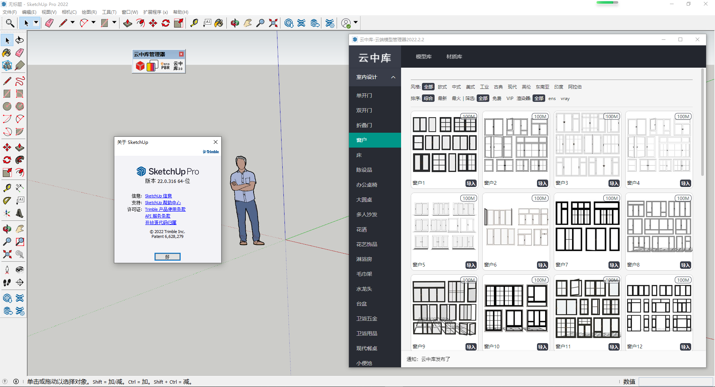Filter models by 免费
The image size is (715, 387).
497,99
